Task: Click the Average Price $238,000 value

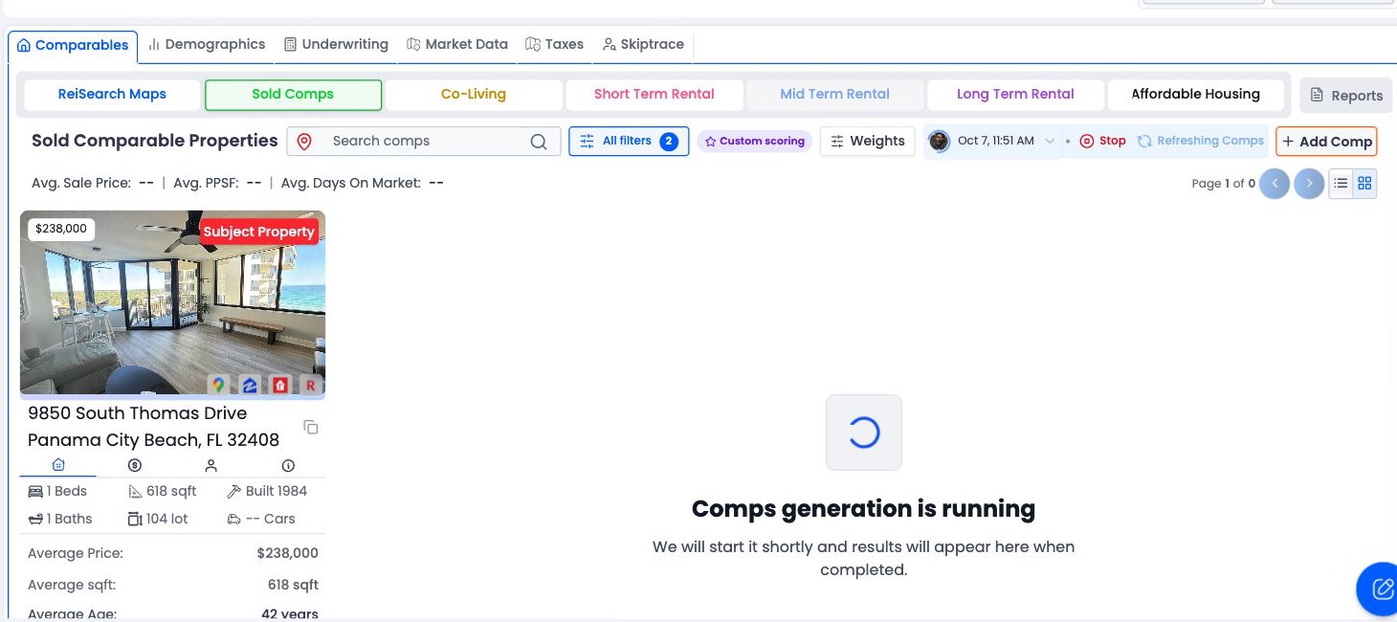Action: coord(287,553)
